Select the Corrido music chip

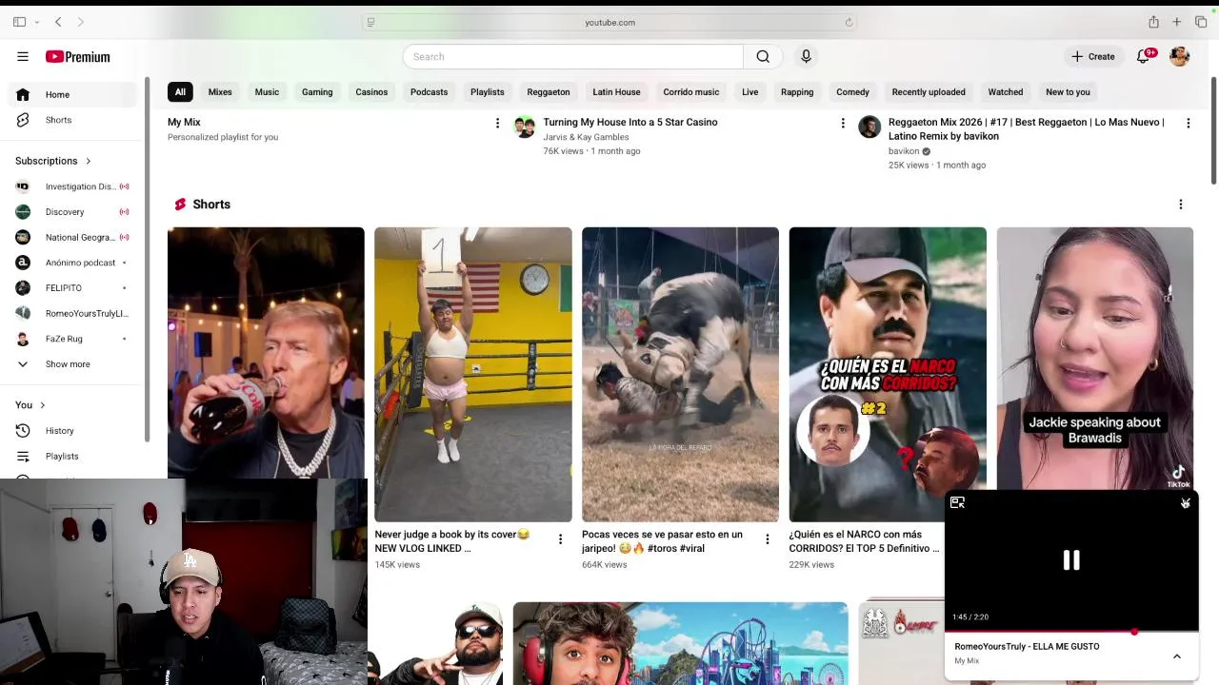click(x=691, y=92)
